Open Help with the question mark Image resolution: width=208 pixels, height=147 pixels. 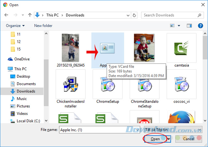(201, 26)
